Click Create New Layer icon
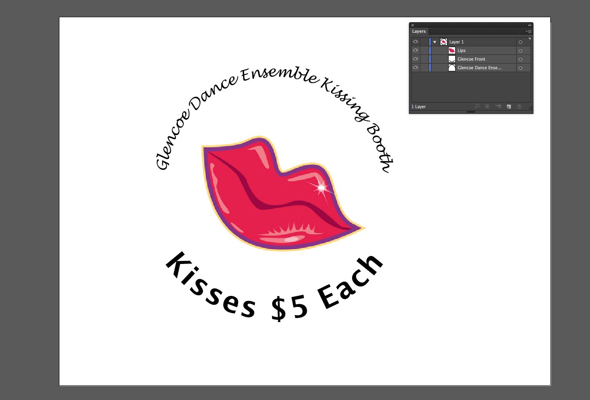The height and width of the screenshot is (400, 590). point(509,107)
